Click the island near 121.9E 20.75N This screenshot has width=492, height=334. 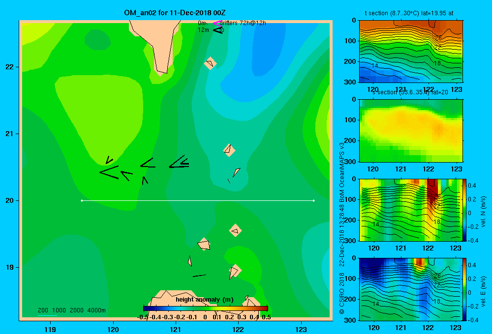coord(229,150)
